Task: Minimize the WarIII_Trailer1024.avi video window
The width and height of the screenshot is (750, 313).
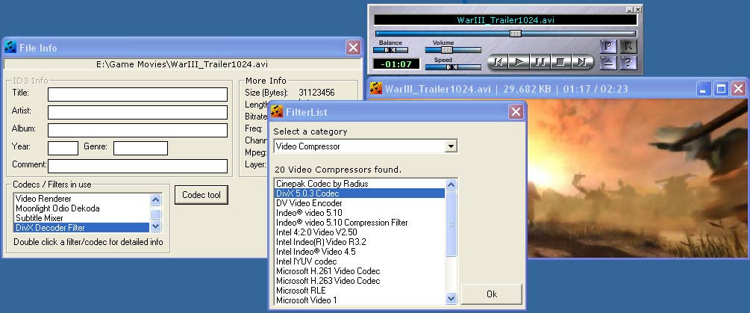Action: pos(703,89)
